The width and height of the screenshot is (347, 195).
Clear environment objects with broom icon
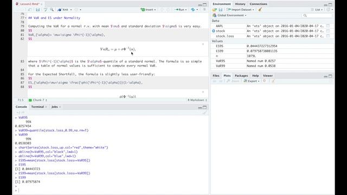260,10
